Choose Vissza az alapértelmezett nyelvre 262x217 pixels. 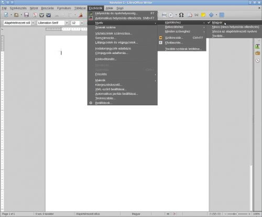tap(234, 31)
